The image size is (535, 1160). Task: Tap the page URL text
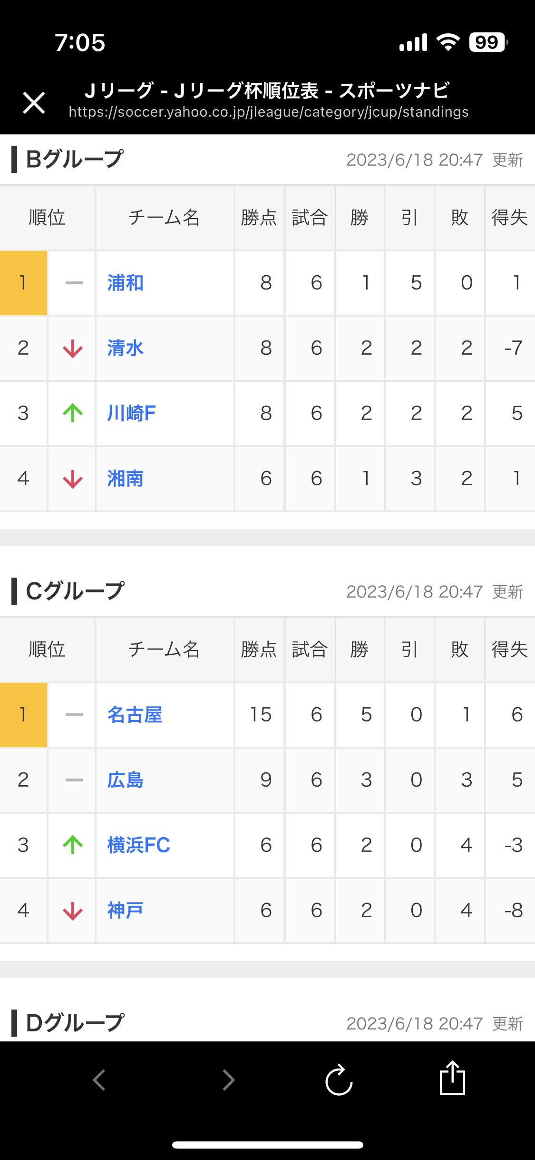coord(269,112)
